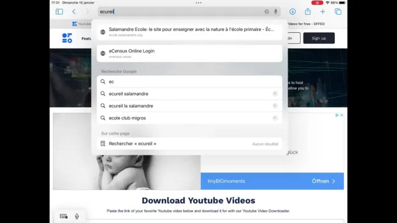Open the Features menu item
Viewport: 397px width, 223px height.
pyautogui.click(x=86, y=38)
